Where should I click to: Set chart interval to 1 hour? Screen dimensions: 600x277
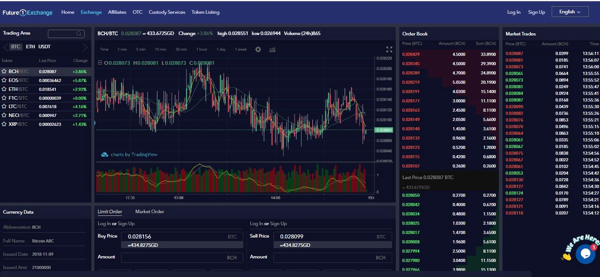pos(202,49)
